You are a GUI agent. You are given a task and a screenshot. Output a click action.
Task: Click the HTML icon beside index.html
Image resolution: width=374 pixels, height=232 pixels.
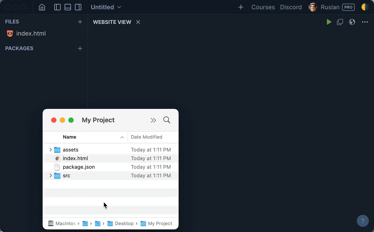point(9,34)
